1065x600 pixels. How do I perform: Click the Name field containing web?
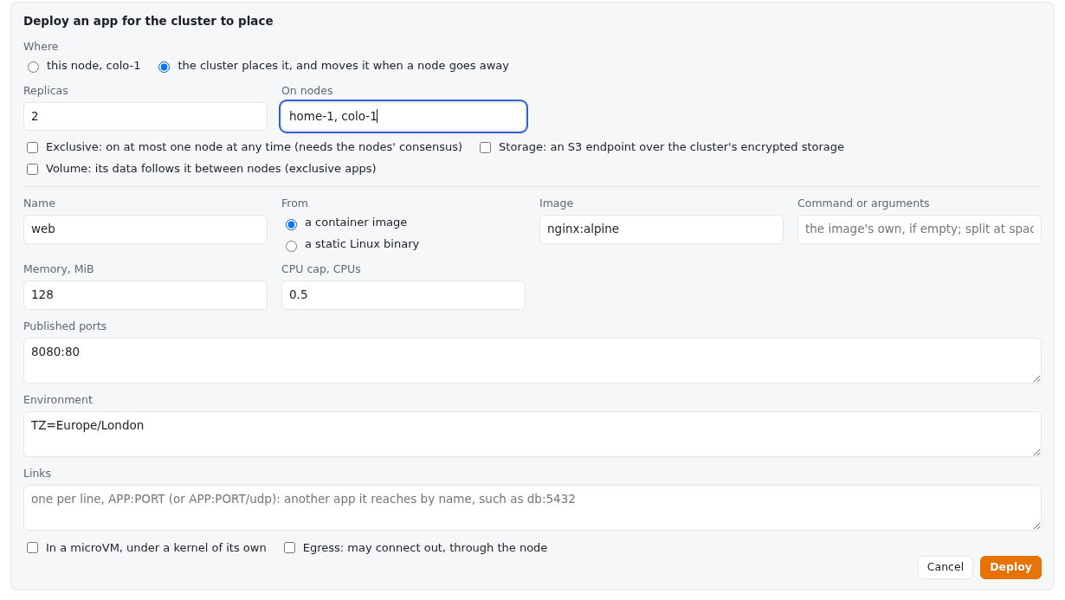tap(145, 229)
